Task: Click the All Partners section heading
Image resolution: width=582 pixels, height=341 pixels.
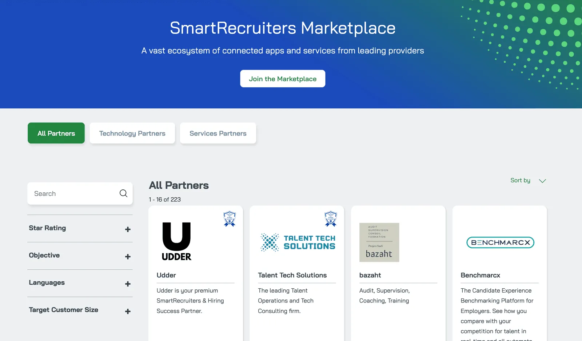Action: 179,185
